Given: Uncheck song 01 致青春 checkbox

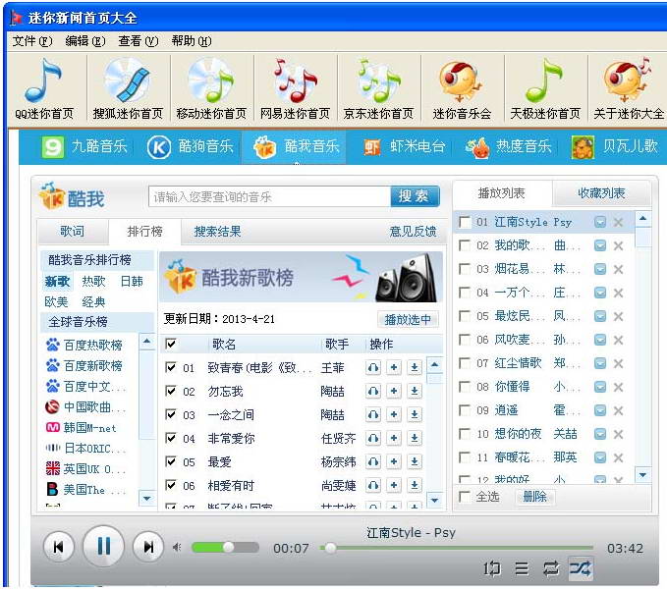Looking at the screenshot, I should (x=171, y=367).
